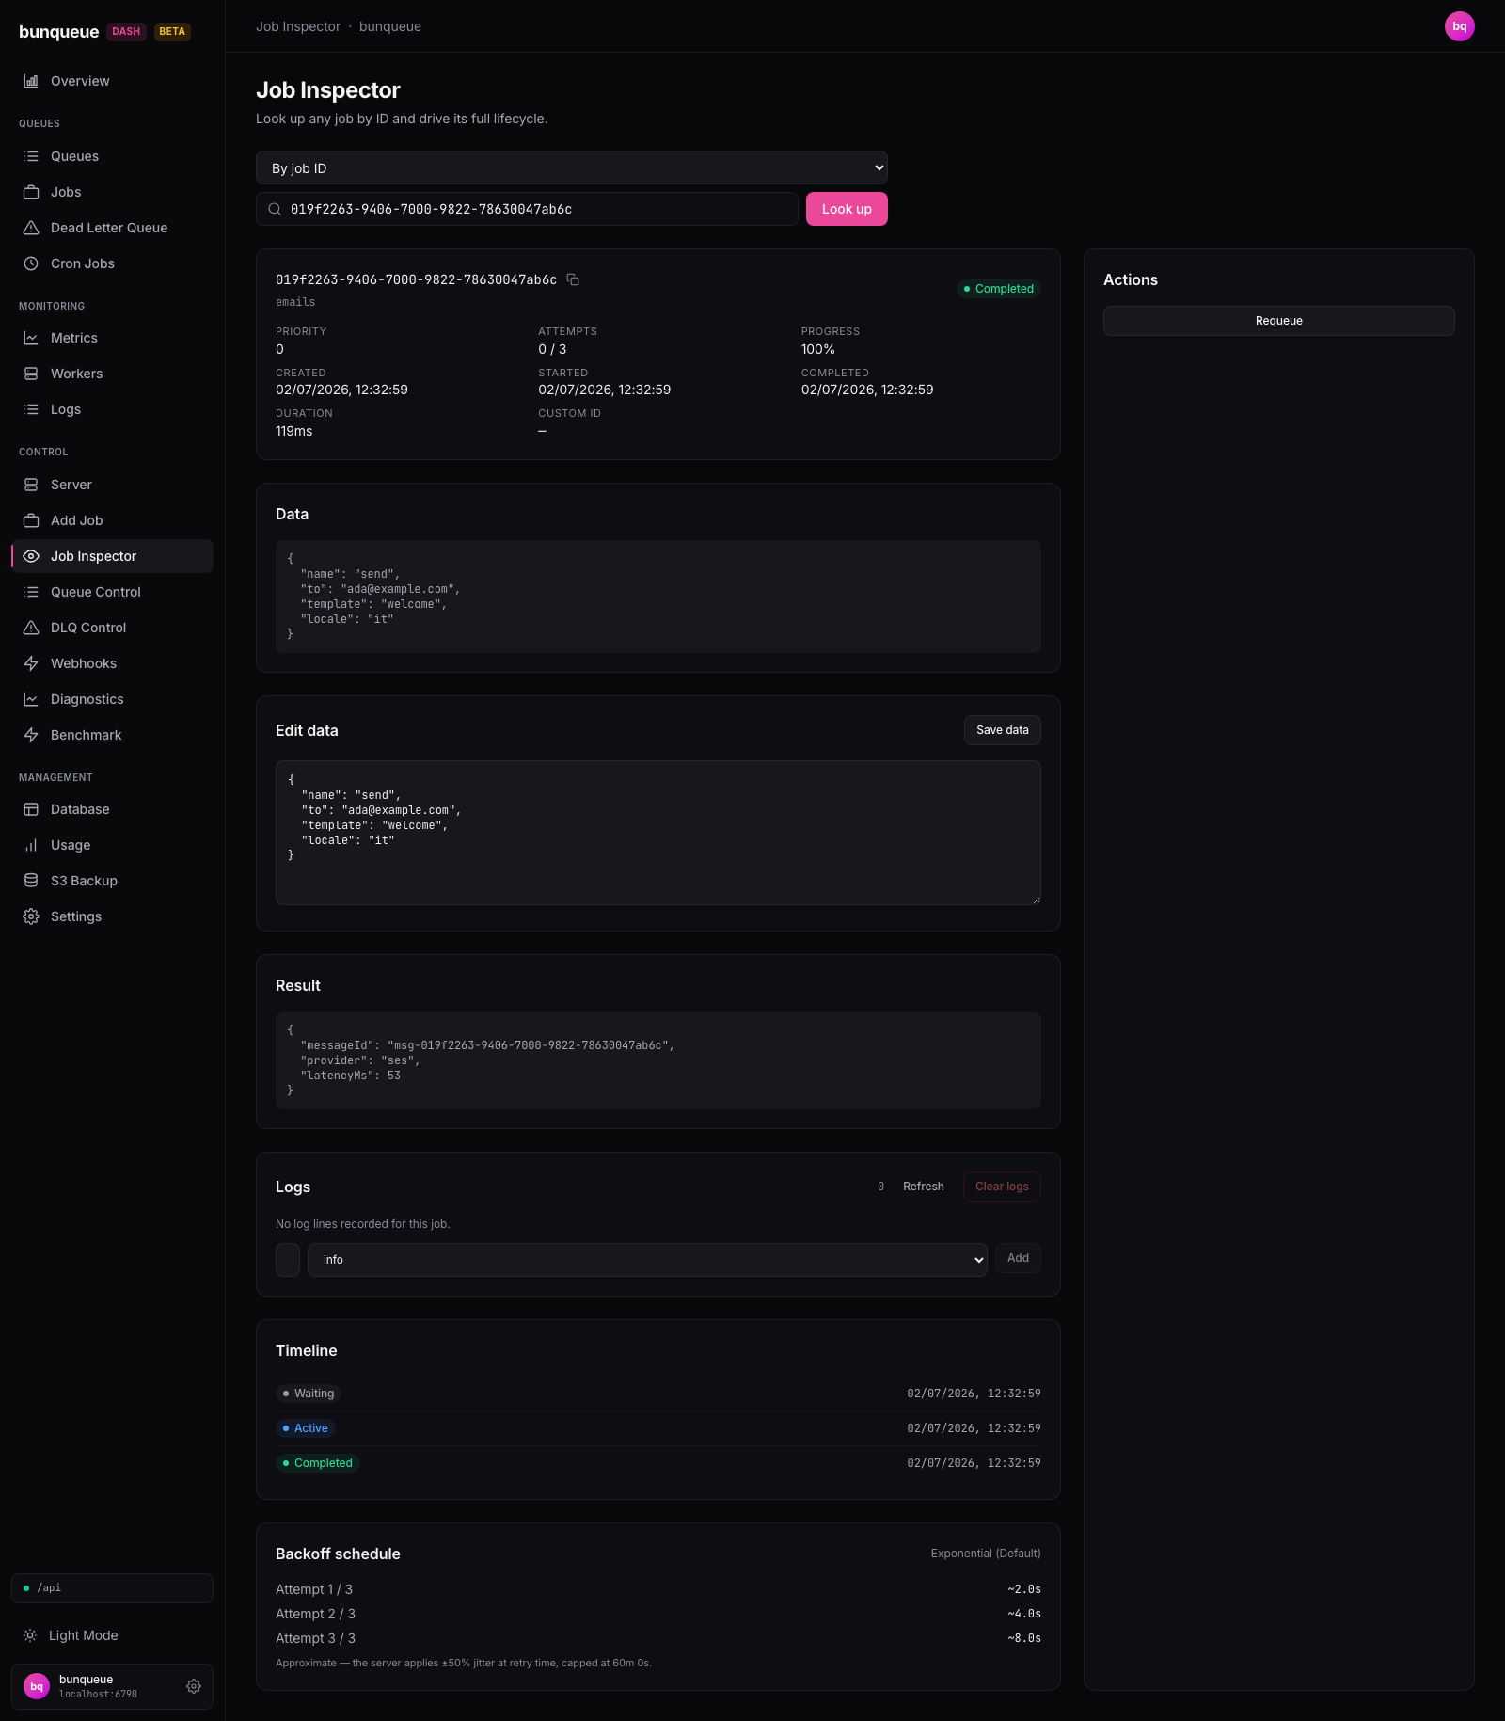The width and height of the screenshot is (1505, 1721).
Task: Click the DLQ Control warning icon
Action: click(x=31, y=628)
